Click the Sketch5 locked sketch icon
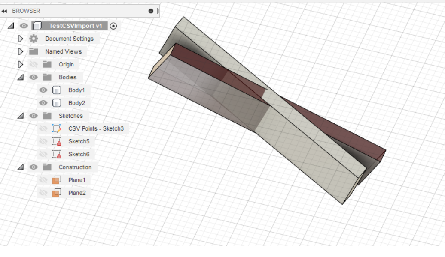 56,141
